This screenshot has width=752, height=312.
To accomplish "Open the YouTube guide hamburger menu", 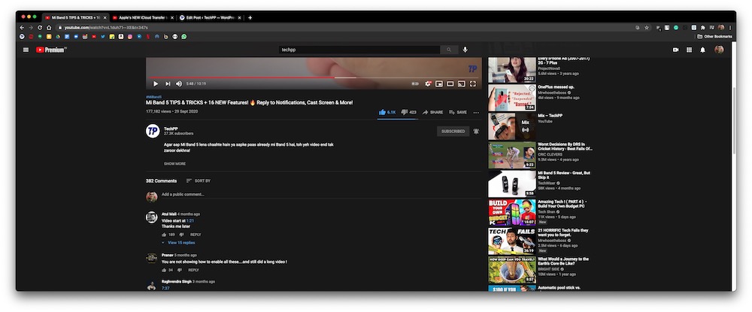I will pos(26,50).
